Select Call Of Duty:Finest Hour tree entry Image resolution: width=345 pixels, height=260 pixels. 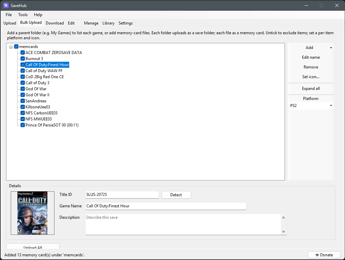[x=47, y=65]
